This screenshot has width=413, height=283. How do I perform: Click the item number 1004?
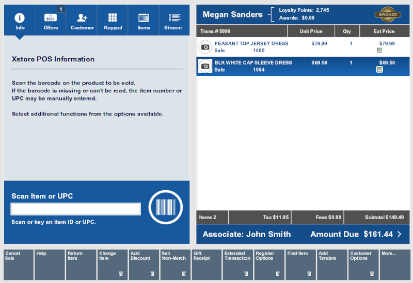(x=259, y=70)
